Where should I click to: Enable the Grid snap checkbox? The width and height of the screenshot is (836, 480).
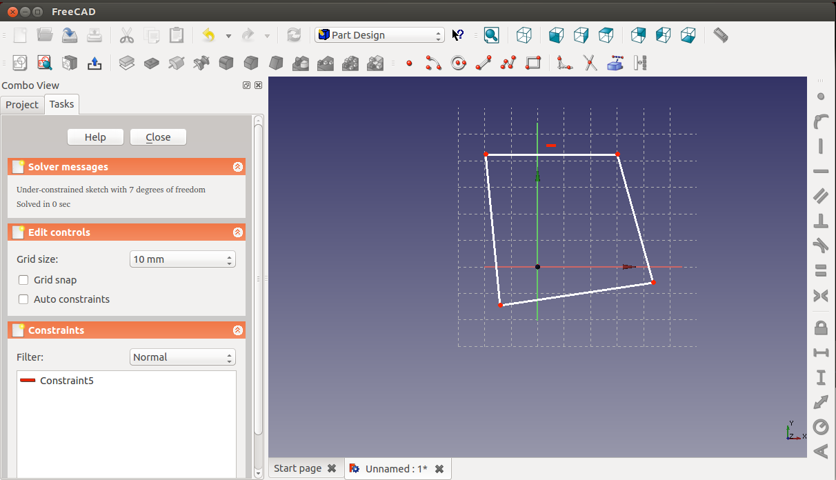23,280
